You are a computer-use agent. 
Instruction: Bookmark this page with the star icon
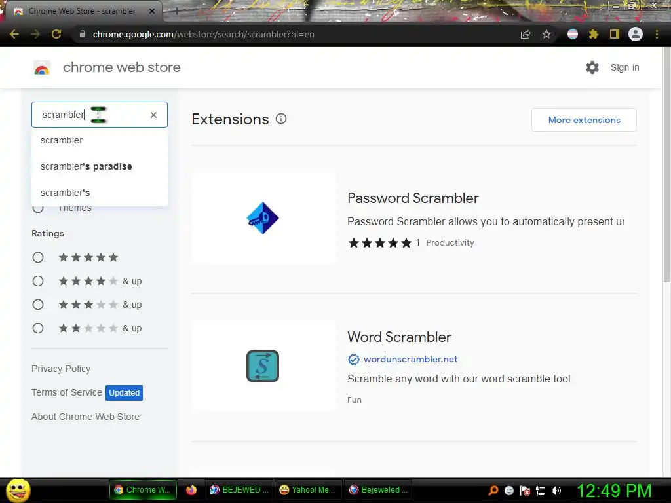(546, 34)
